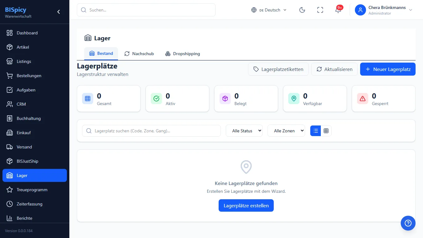
Task: Click the Neuer Lagerplatz button
Action: click(388, 69)
